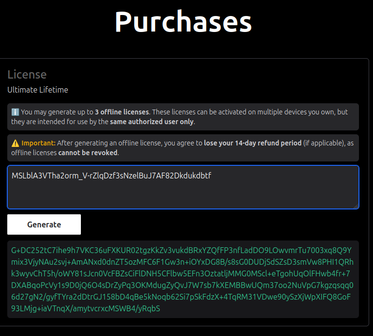The height and width of the screenshot is (336, 373).
Task: Click the license line ending with yRqbS
Action: (86, 308)
